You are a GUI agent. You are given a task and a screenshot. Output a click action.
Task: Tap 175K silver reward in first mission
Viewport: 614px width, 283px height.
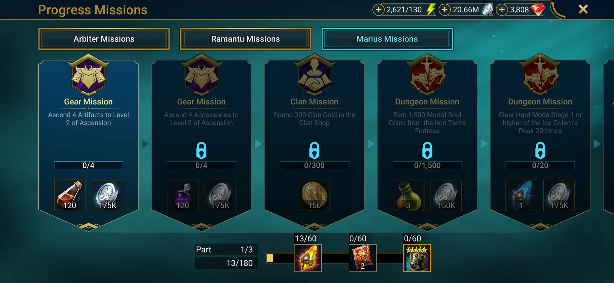click(x=107, y=195)
